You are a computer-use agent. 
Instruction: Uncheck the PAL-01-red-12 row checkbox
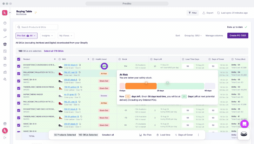19,103
